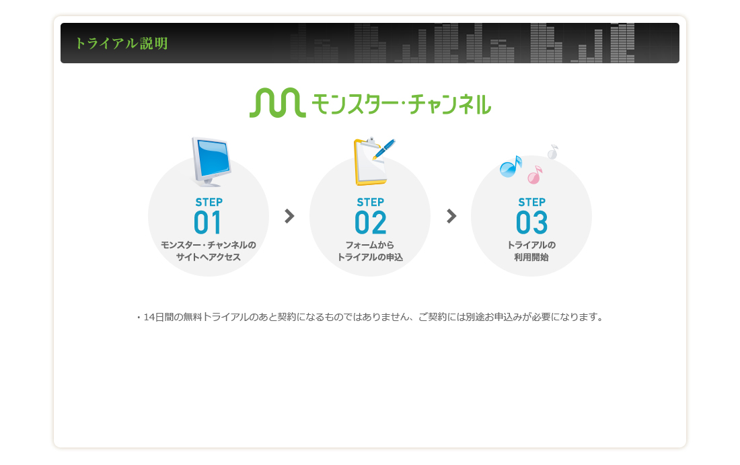
Task: Click the computer monitor icon
Action: point(211,161)
